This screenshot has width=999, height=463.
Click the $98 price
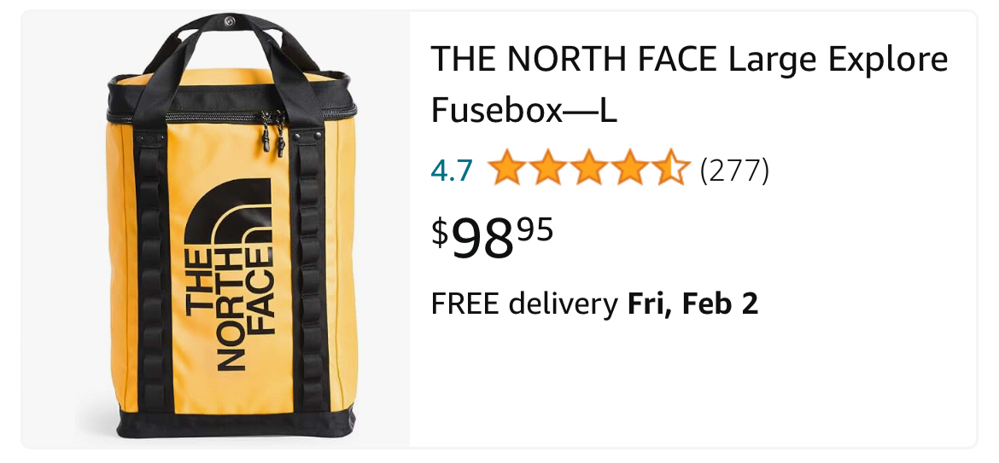pyautogui.click(x=473, y=239)
